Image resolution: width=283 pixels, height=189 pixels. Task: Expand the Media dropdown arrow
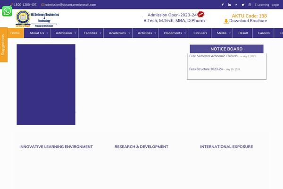230,33
